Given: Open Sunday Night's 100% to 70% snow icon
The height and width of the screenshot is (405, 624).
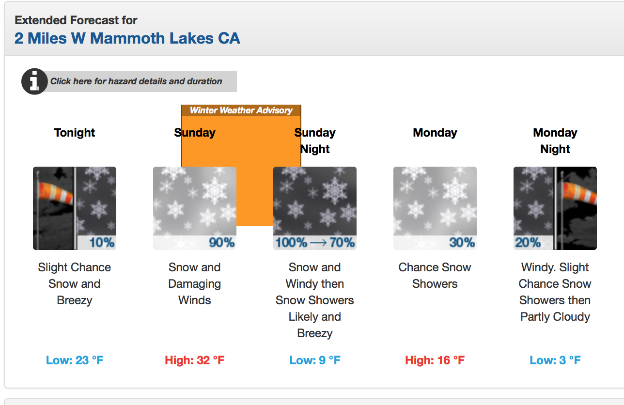Looking at the screenshot, I should (315, 208).
